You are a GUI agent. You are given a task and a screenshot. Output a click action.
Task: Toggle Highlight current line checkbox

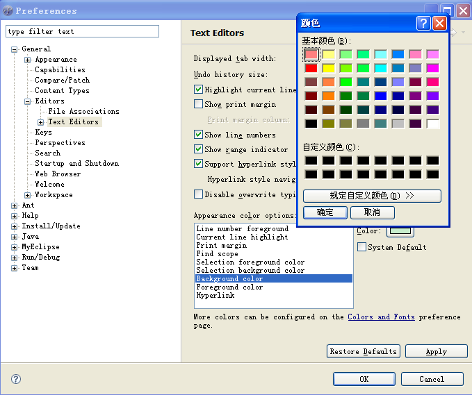coord(198,90)
